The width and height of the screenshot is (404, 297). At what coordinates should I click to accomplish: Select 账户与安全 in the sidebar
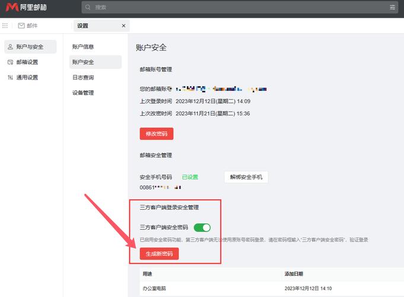point(30,47)
